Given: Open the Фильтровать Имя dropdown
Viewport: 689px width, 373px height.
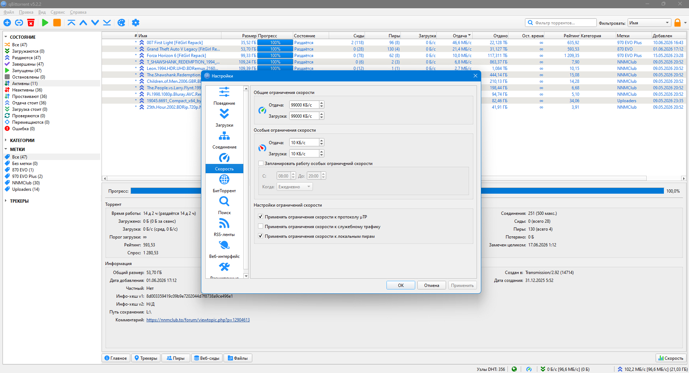Looking at the screenshot, I should pyautogui.click(x=650, y=23).
